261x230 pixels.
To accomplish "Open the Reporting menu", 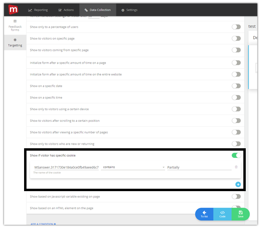I will [x=38, y=10].
